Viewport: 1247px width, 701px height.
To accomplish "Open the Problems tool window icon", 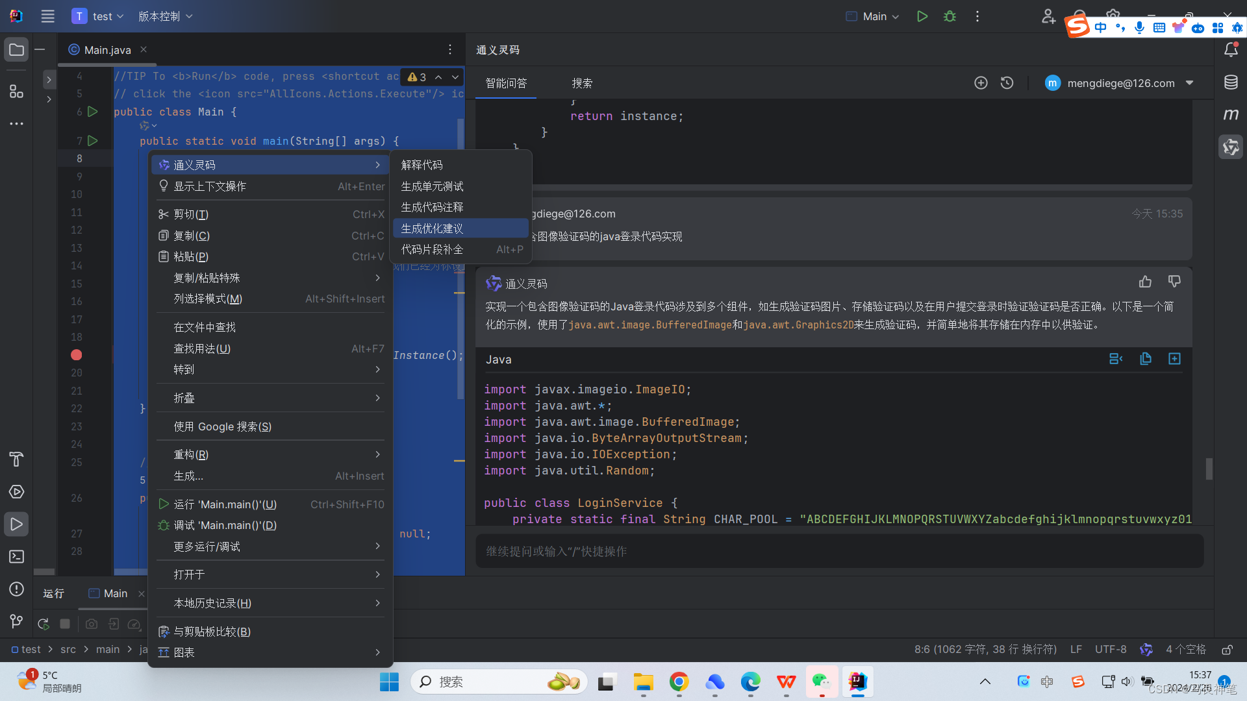I will pyautogui.click(x=16, y=589).
